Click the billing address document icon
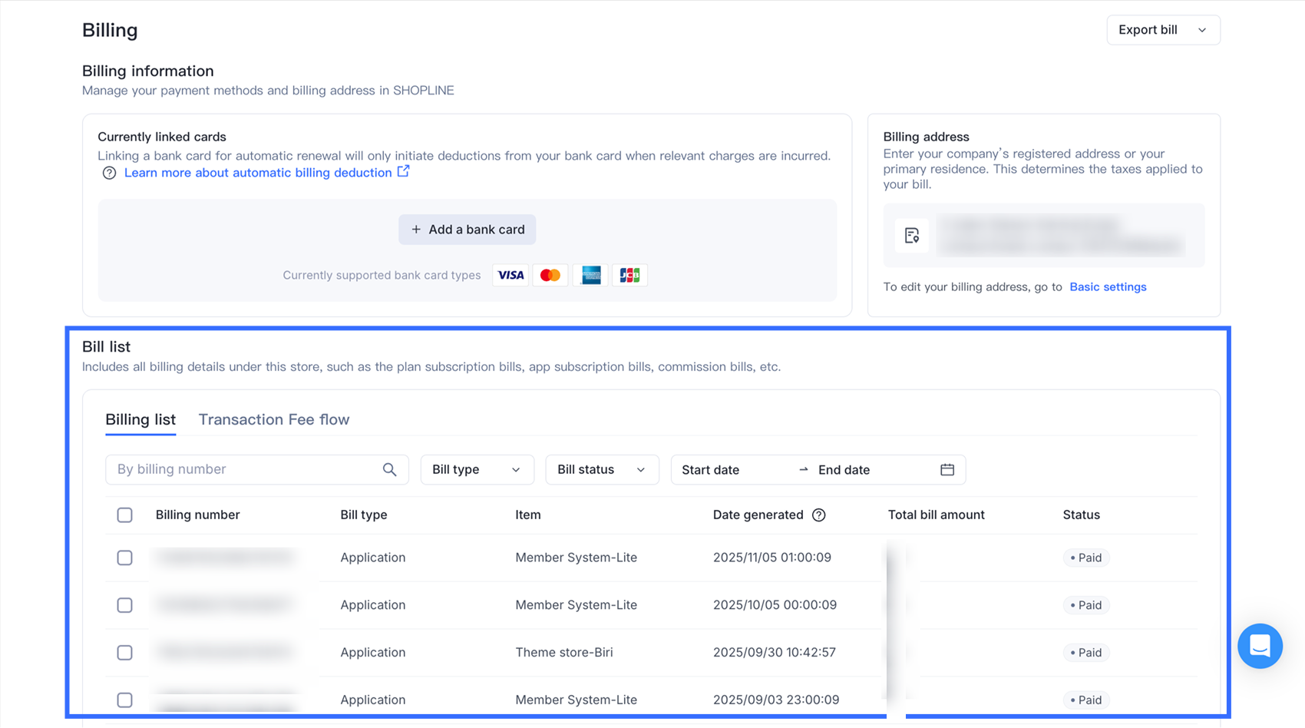The height and width of the screenshot is (728, 1305). (x=911, y=236)
